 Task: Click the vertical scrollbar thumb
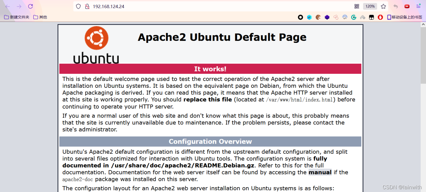[x=423, y=55]
